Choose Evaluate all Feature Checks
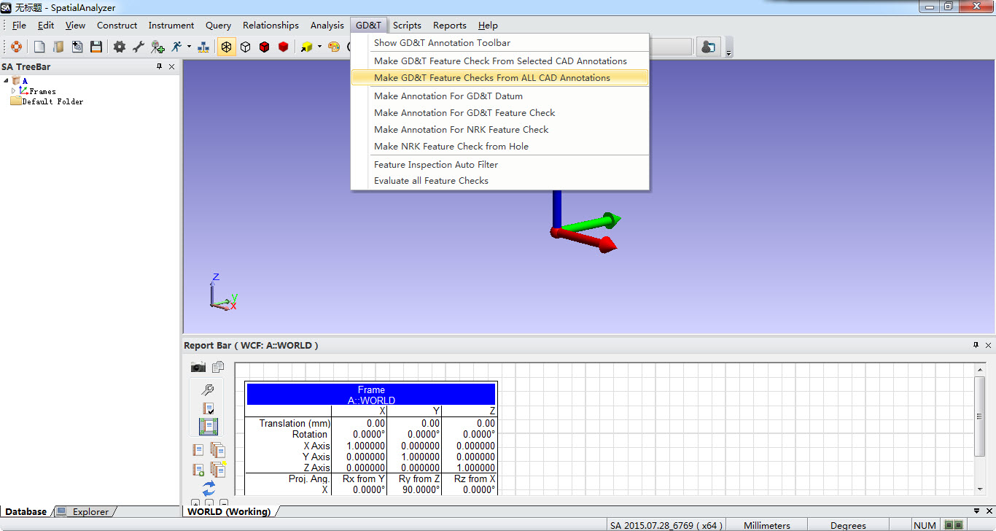The image size is (996, 531). click(500, 181)
